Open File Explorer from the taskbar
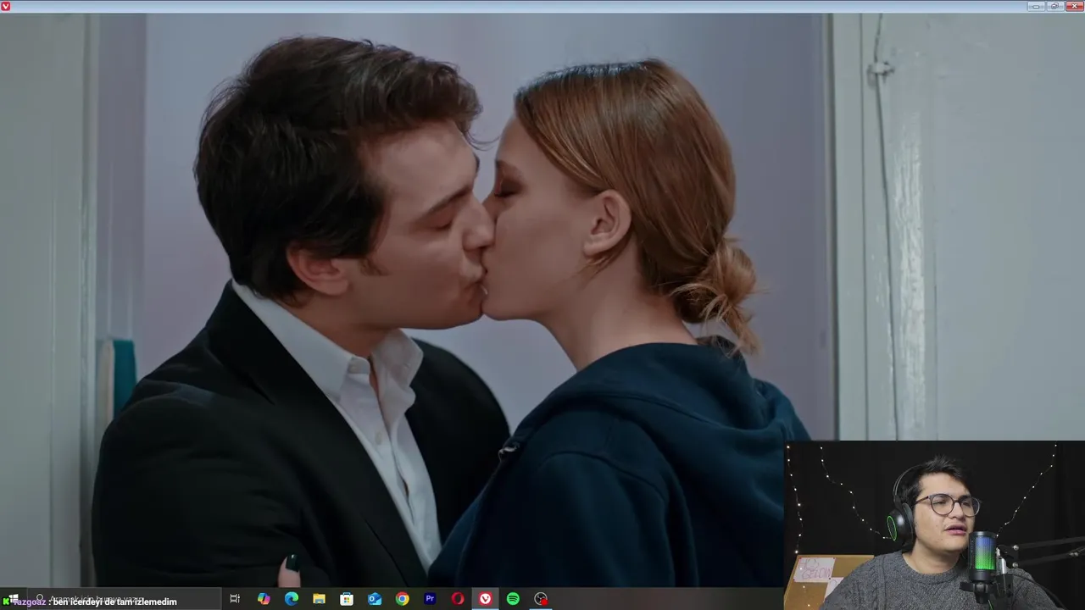Image resolution: width=1085 pixels, height=610 pixels. pyautogui.click(x=319, y=599)
